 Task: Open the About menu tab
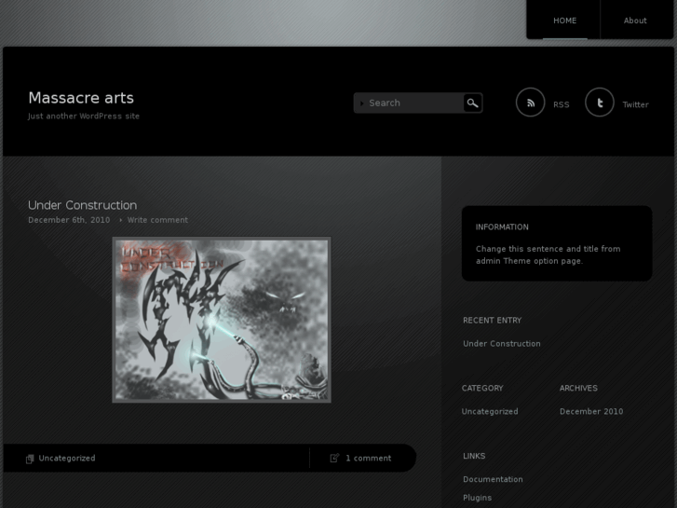tap(635, 21)
